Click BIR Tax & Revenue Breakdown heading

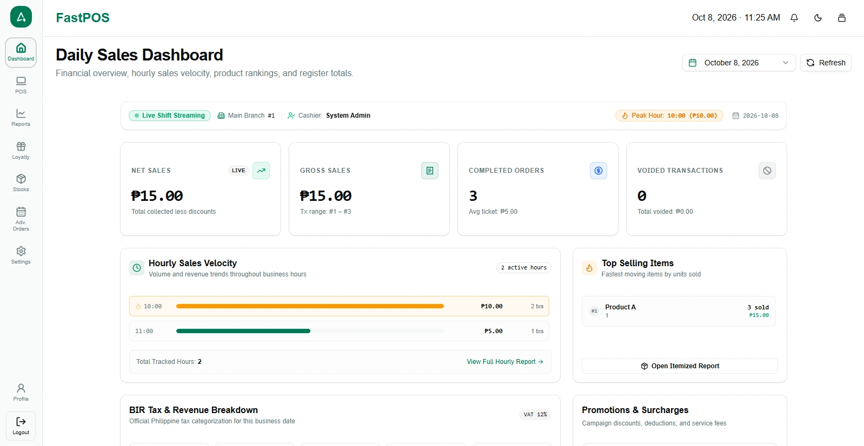click(x=194, y=410)
